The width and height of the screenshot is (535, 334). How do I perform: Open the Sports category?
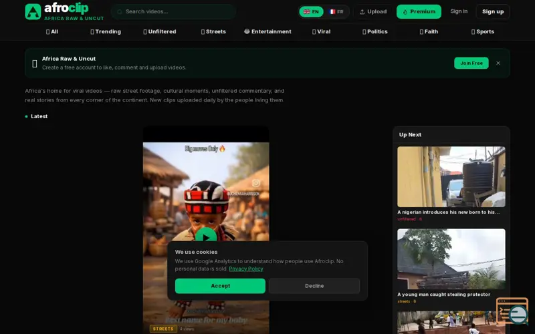[483, 31]
